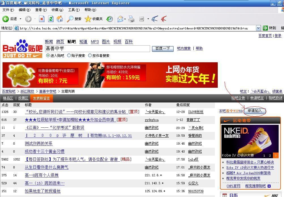Click the search input containing 嘉善中学
Viewport: 284px width, 197px height.
97,48
